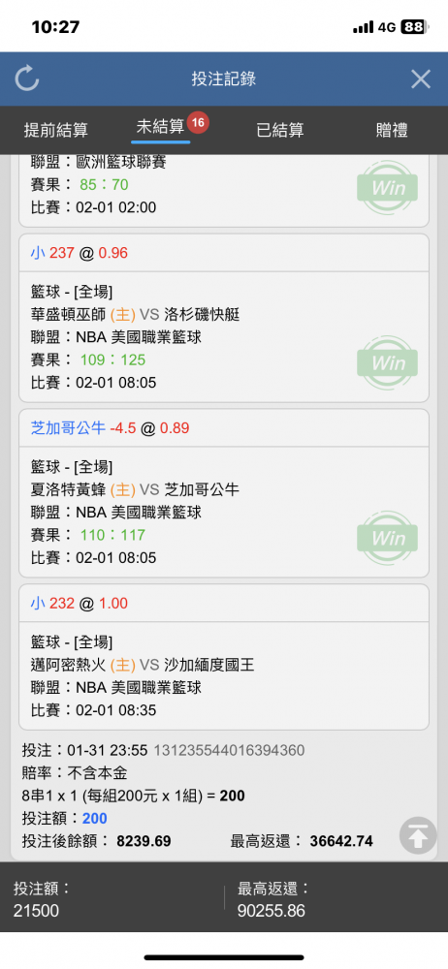Go to the 贈禮 tab
This screenshot has width=448, height=969.
392,130
